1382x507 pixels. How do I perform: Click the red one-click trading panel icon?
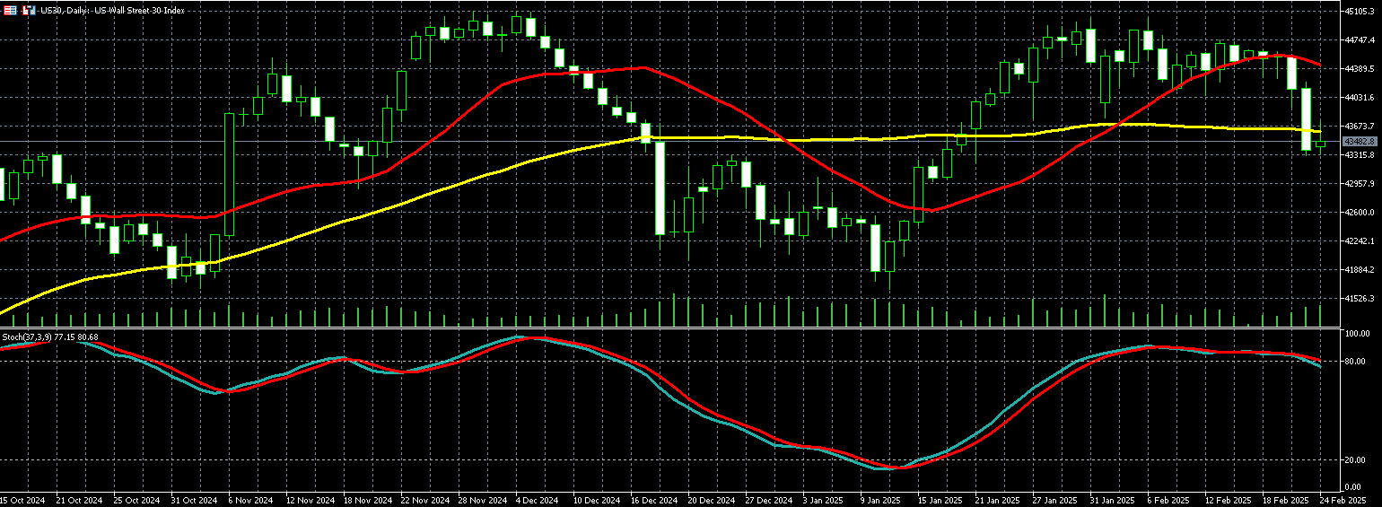click(x=10, y=10)
